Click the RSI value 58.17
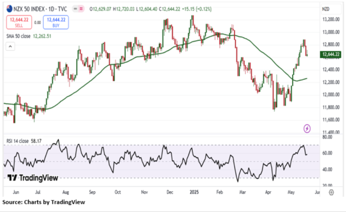Viewport: 346px width, 212px height. [x=36, y=141]
